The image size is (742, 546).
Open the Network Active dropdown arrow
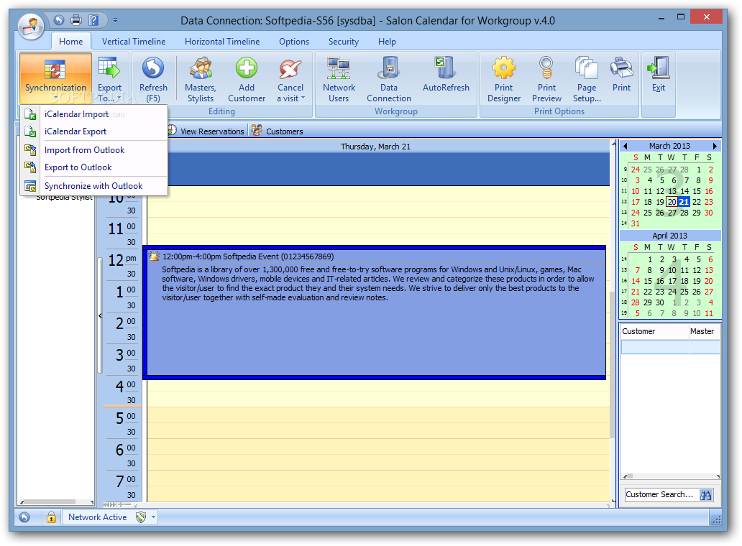[x=153, y=517]
